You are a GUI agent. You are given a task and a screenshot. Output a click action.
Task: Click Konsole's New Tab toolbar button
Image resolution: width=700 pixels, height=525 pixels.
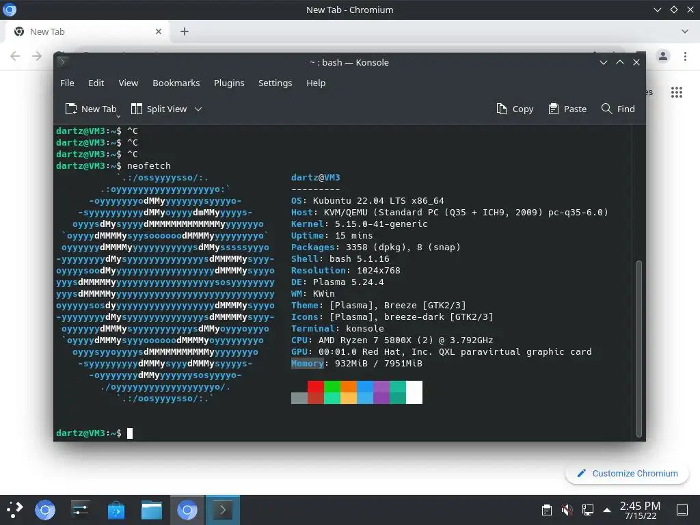tap(91, 109)
